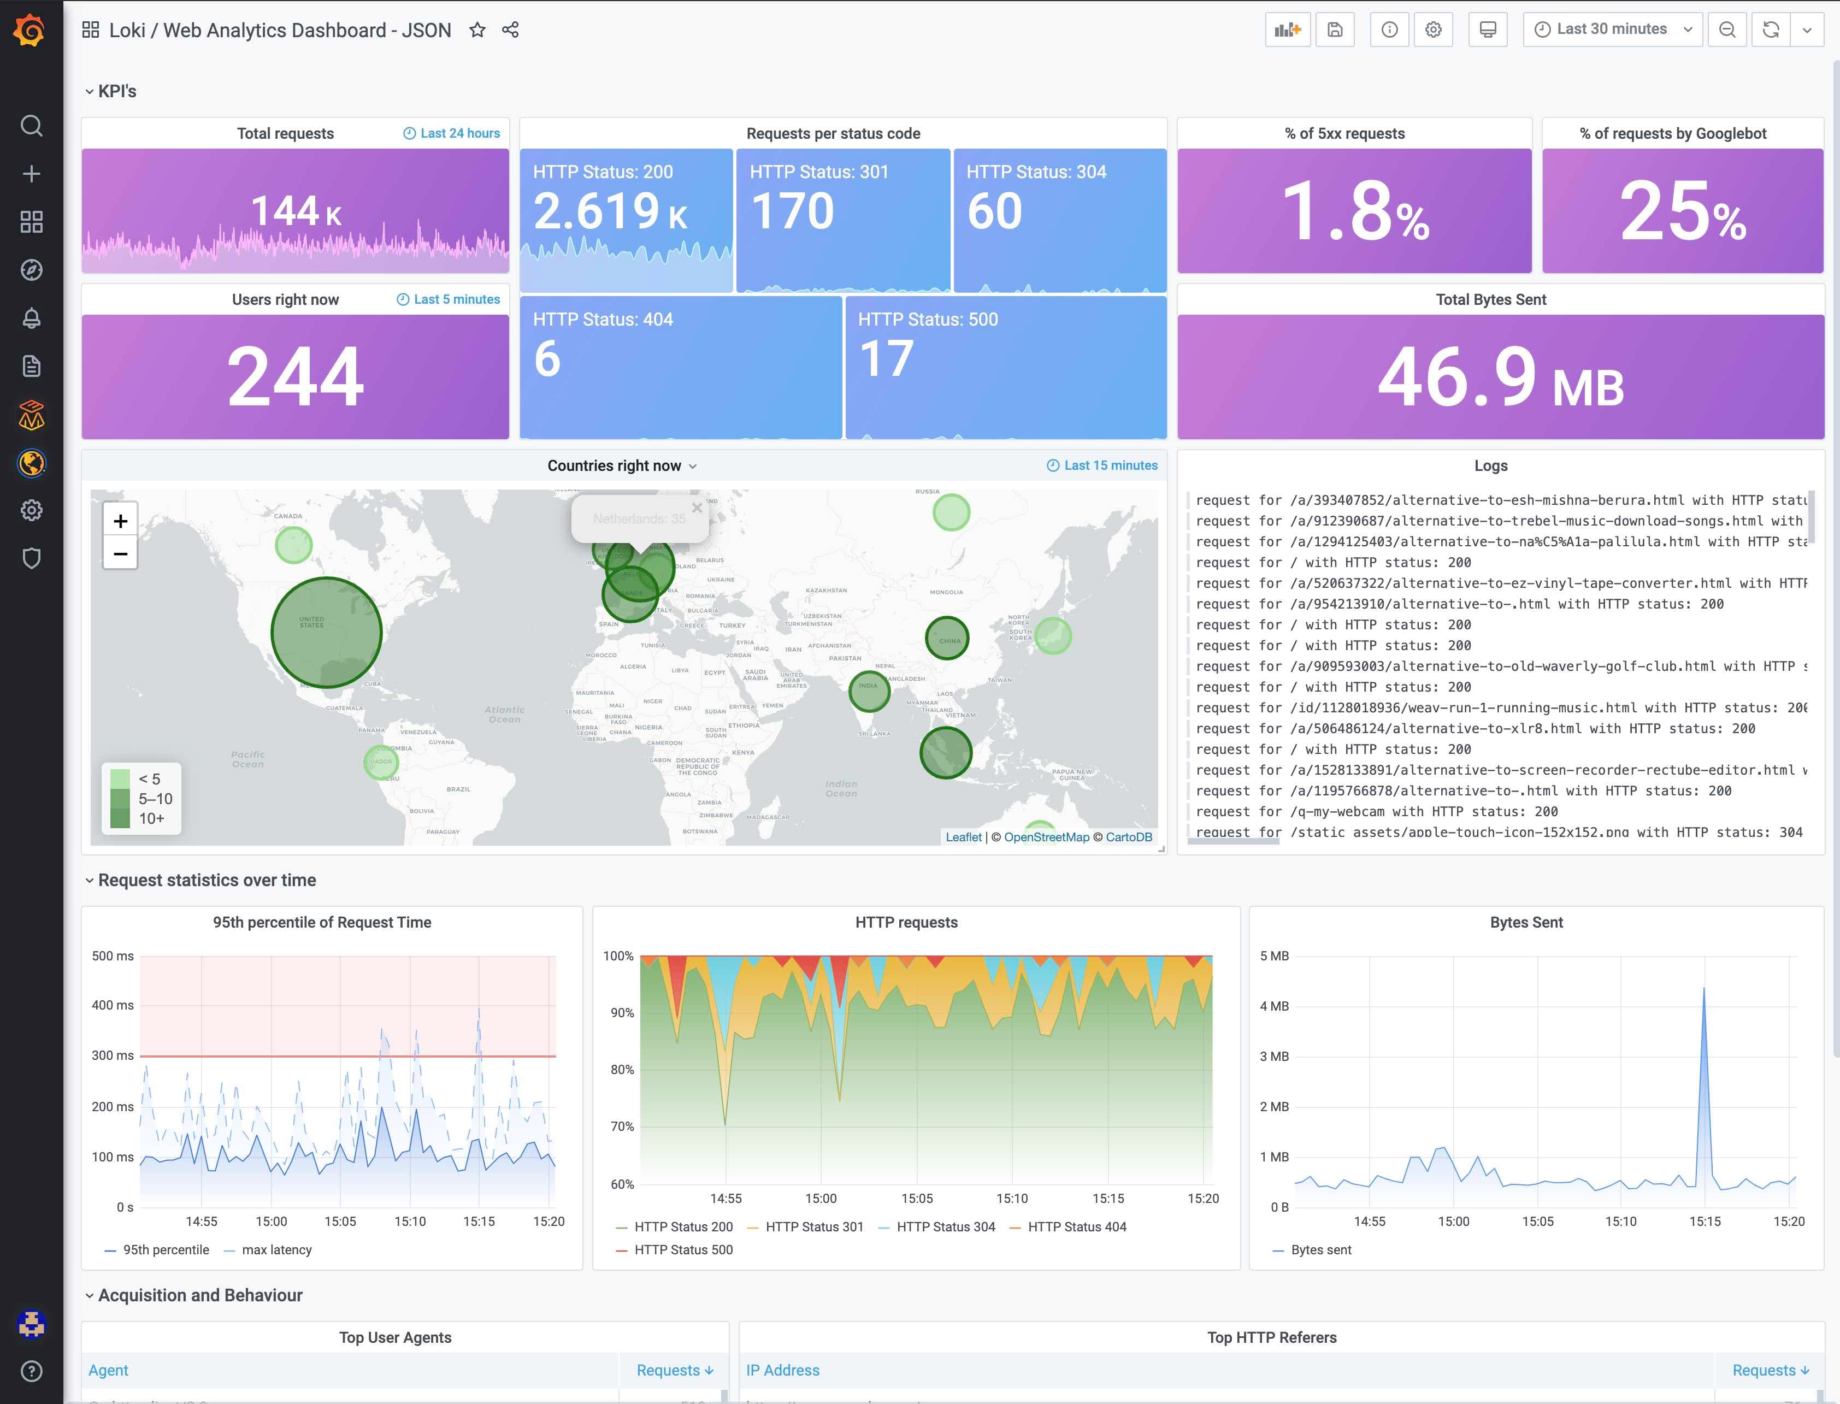
Task: Toggle HTTP Status 200 series in legend
Action: coord(683,1227)
